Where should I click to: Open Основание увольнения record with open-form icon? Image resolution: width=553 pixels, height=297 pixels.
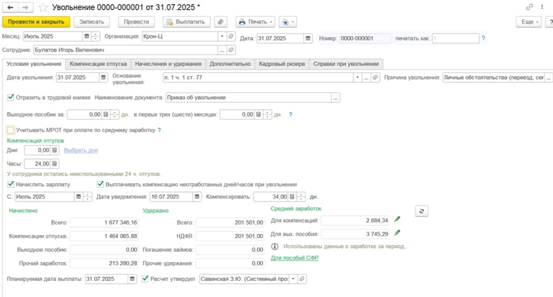[376, 78]
